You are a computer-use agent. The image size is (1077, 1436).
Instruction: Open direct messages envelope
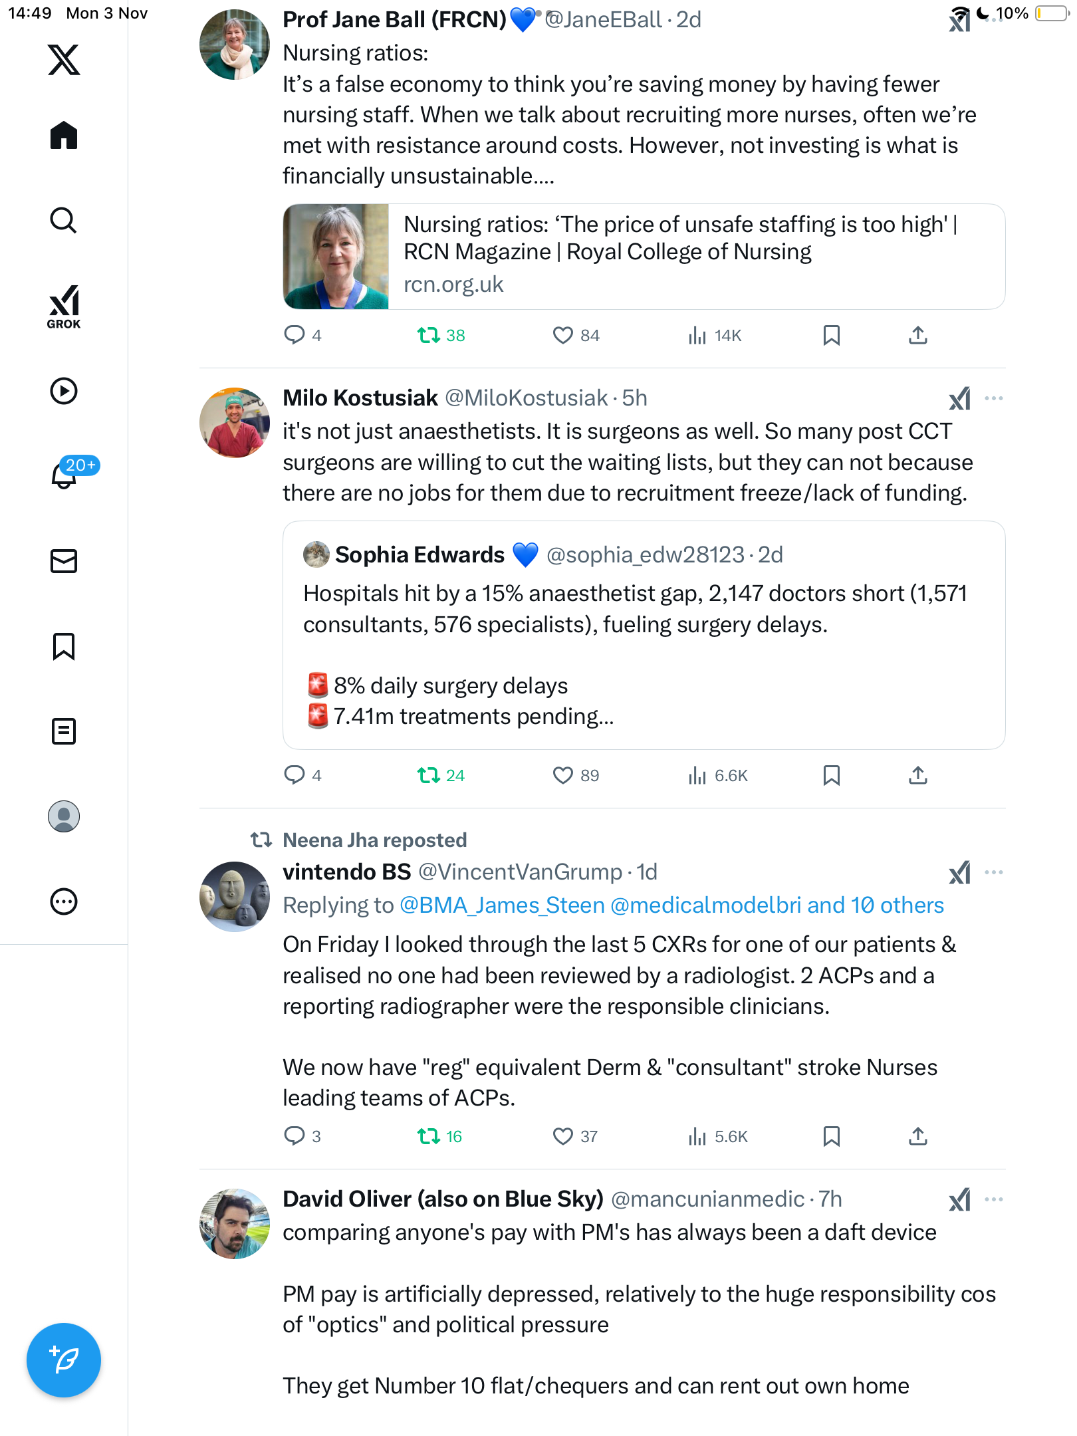click(64, 561)
